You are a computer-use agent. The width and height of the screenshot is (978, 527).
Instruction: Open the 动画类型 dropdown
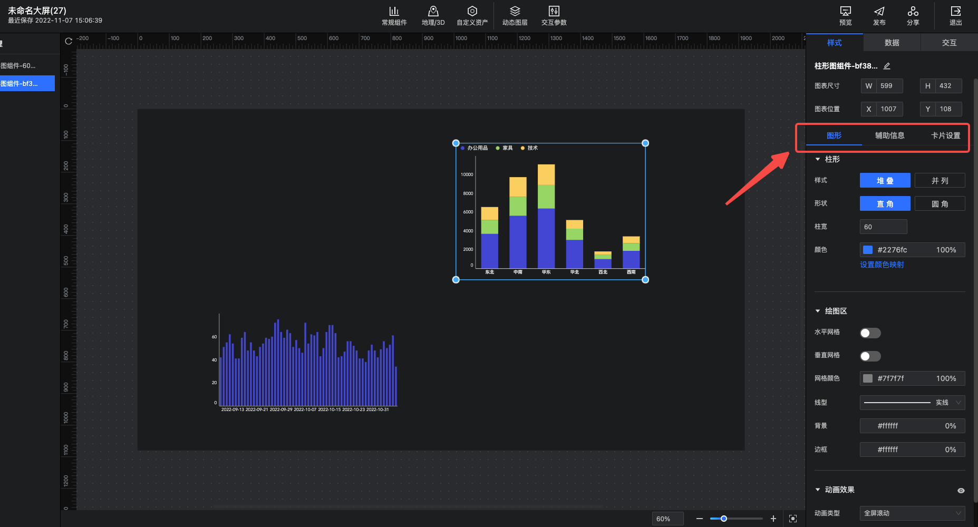pyautogui.click(x=912, y=513)
